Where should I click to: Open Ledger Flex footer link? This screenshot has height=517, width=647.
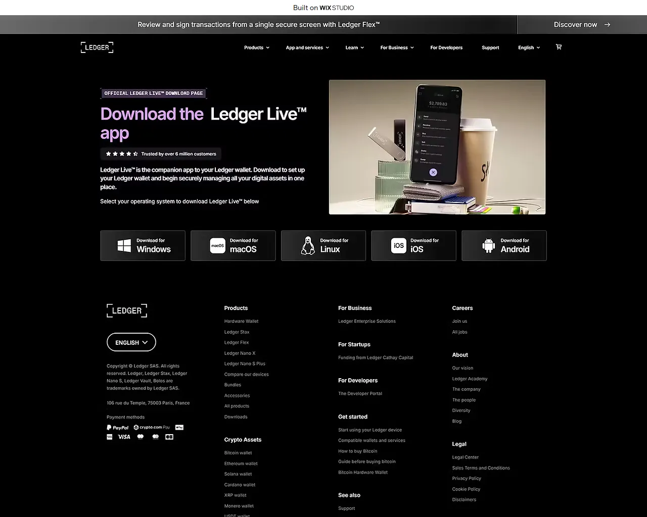pos(237,343)
